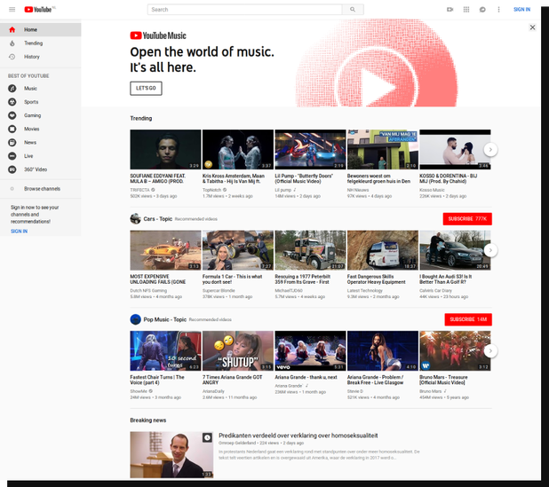Screen dimensions: 549x487
Task: Open KOSSO & DORENTINA video thumbnail
Action: (455, 150)
